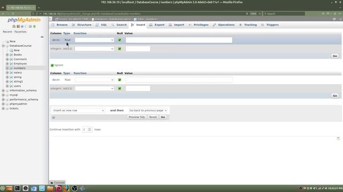
Task: Click the debian swirl app on taskbar
Action: click(x=58, y=188)
